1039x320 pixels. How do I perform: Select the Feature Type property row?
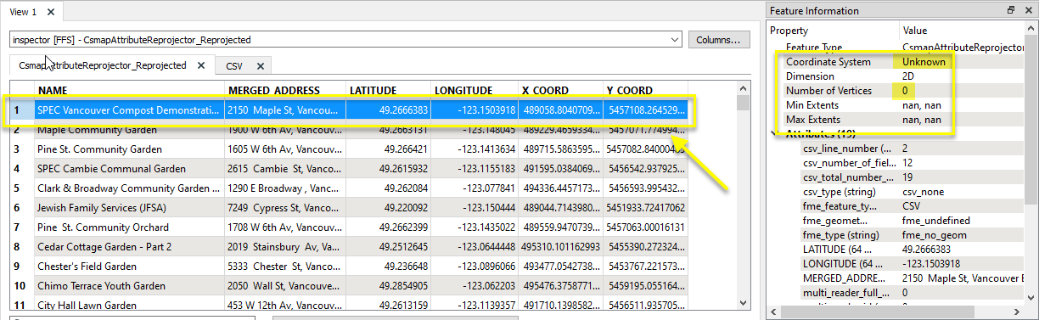click(896, 48)
